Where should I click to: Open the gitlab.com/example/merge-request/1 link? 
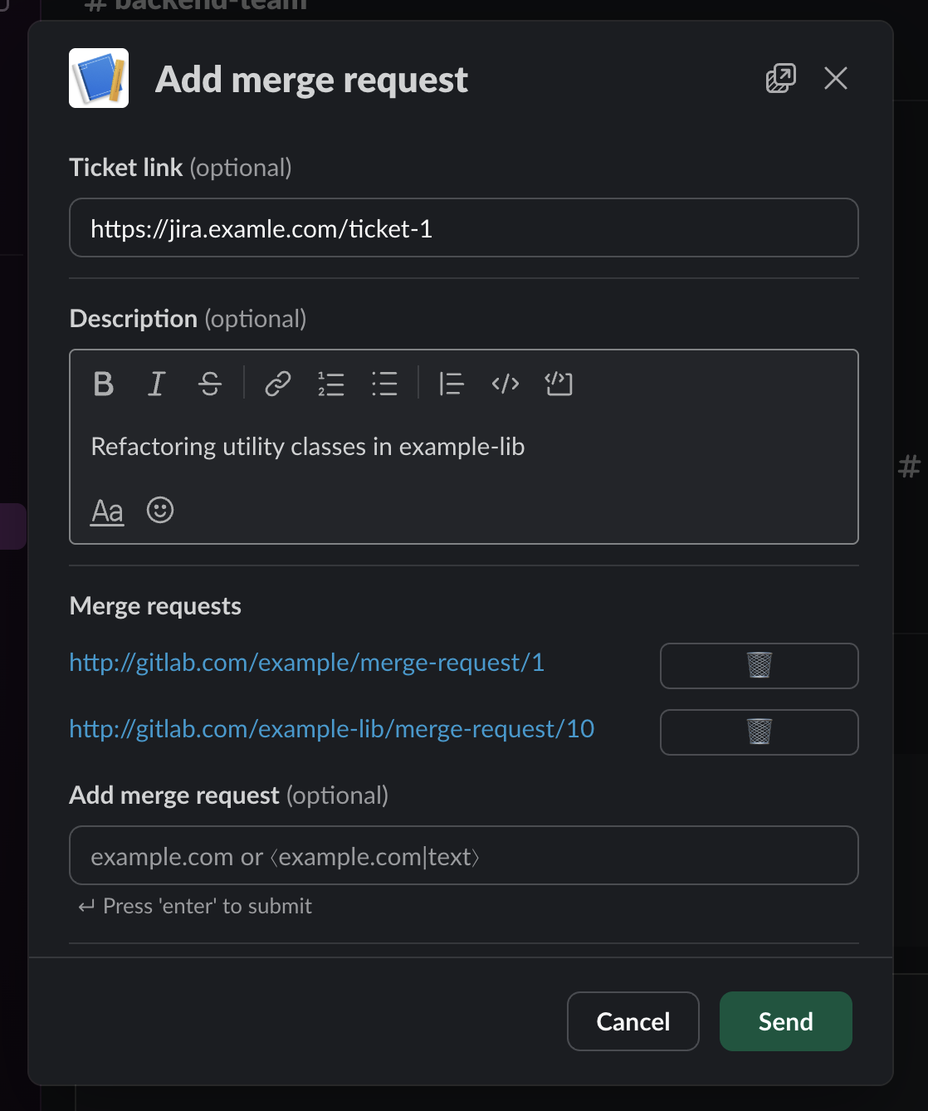[305, 662]
